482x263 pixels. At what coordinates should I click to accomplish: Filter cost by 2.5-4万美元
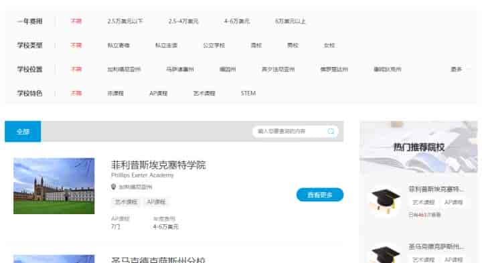(x=183, y=21)
